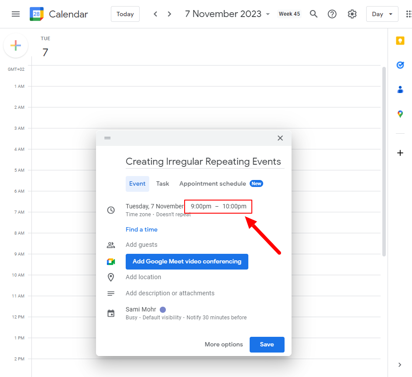Click the Sami Mohr calendar color dot
Screen dimensions: 412x377
pos(163,310)
